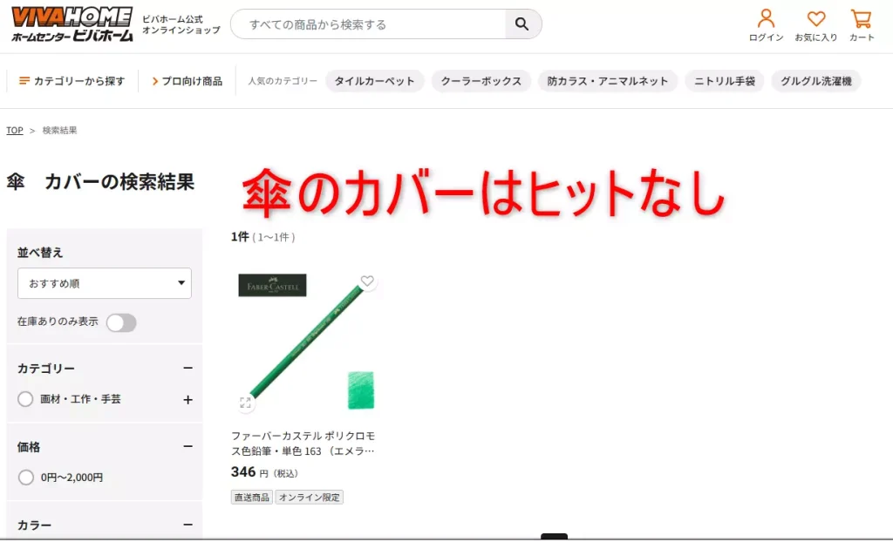
Task: Expand the 画材・工作・手芸 subcategory plus
Action: coord(187,400)
